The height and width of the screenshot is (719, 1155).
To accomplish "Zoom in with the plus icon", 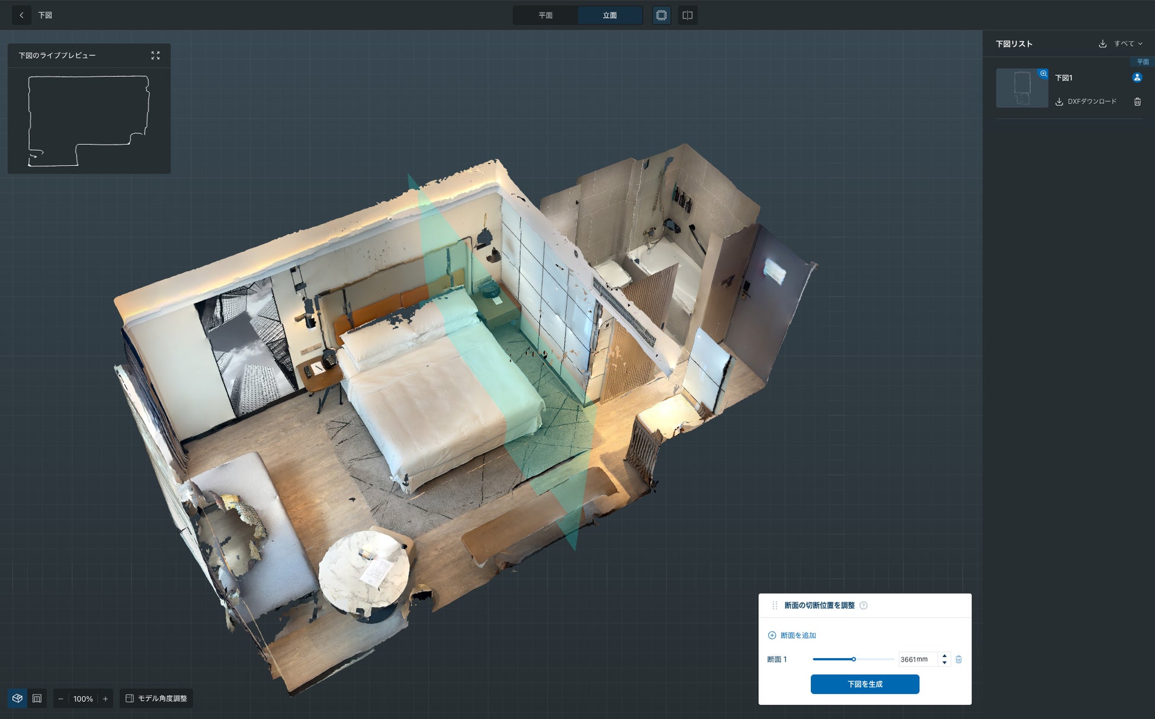I will [x=105, y=699].
